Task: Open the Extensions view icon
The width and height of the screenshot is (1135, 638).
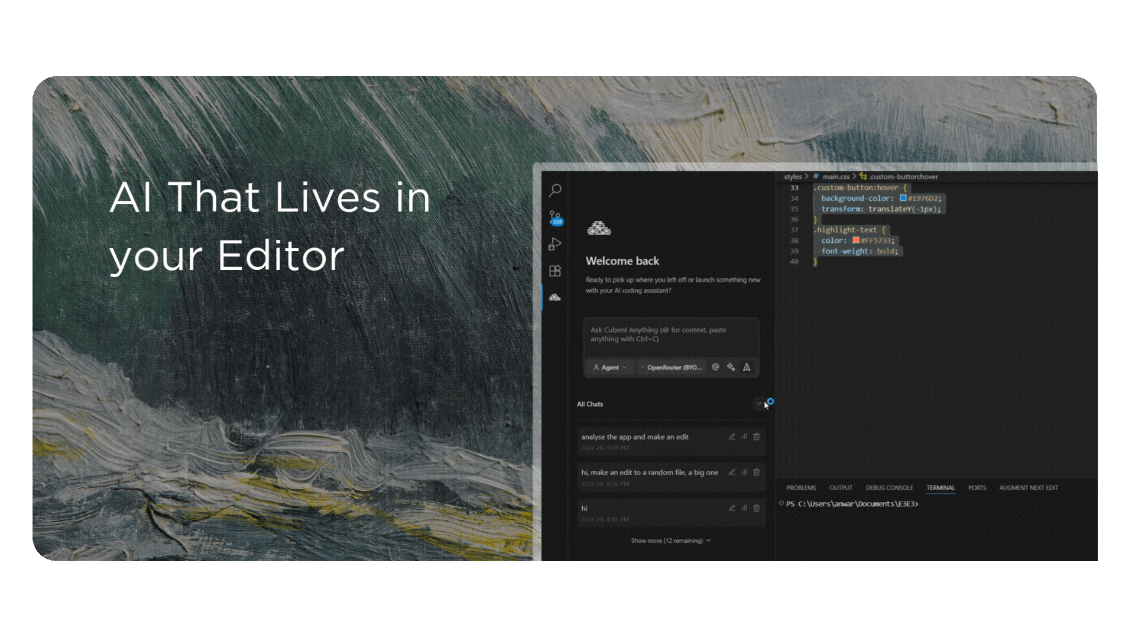Action: point(555,271)
